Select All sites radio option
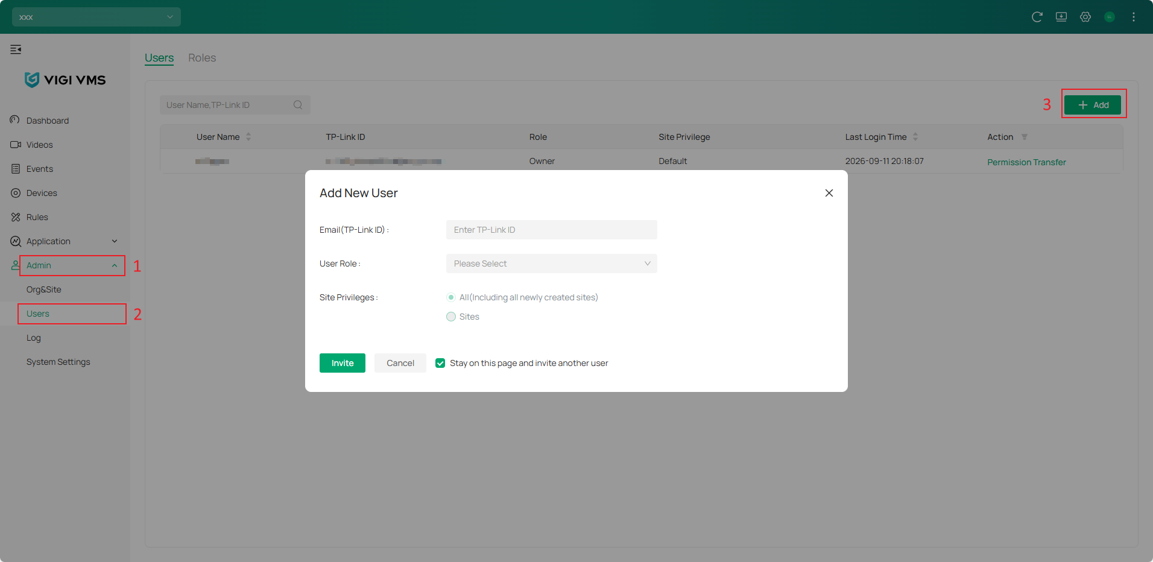 451,297
